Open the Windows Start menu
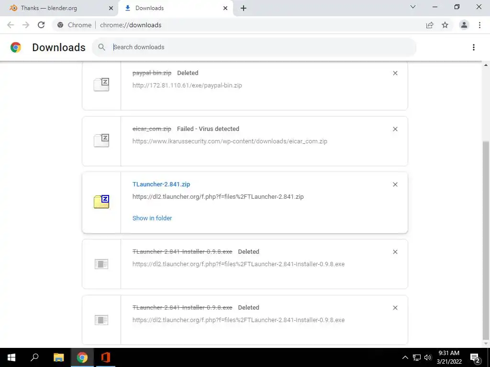490x367 pixels. (x=11, y=357)
